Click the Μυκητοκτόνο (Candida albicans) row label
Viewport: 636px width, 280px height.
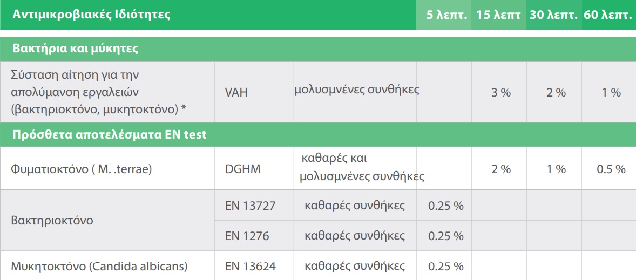click(99, 267)
